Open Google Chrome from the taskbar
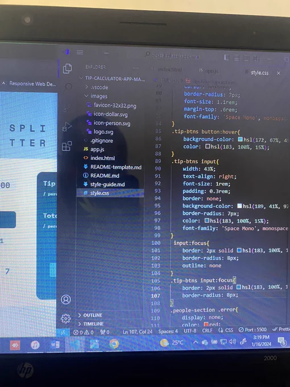Screen dimensions: 290x387 tap(114, 344)
